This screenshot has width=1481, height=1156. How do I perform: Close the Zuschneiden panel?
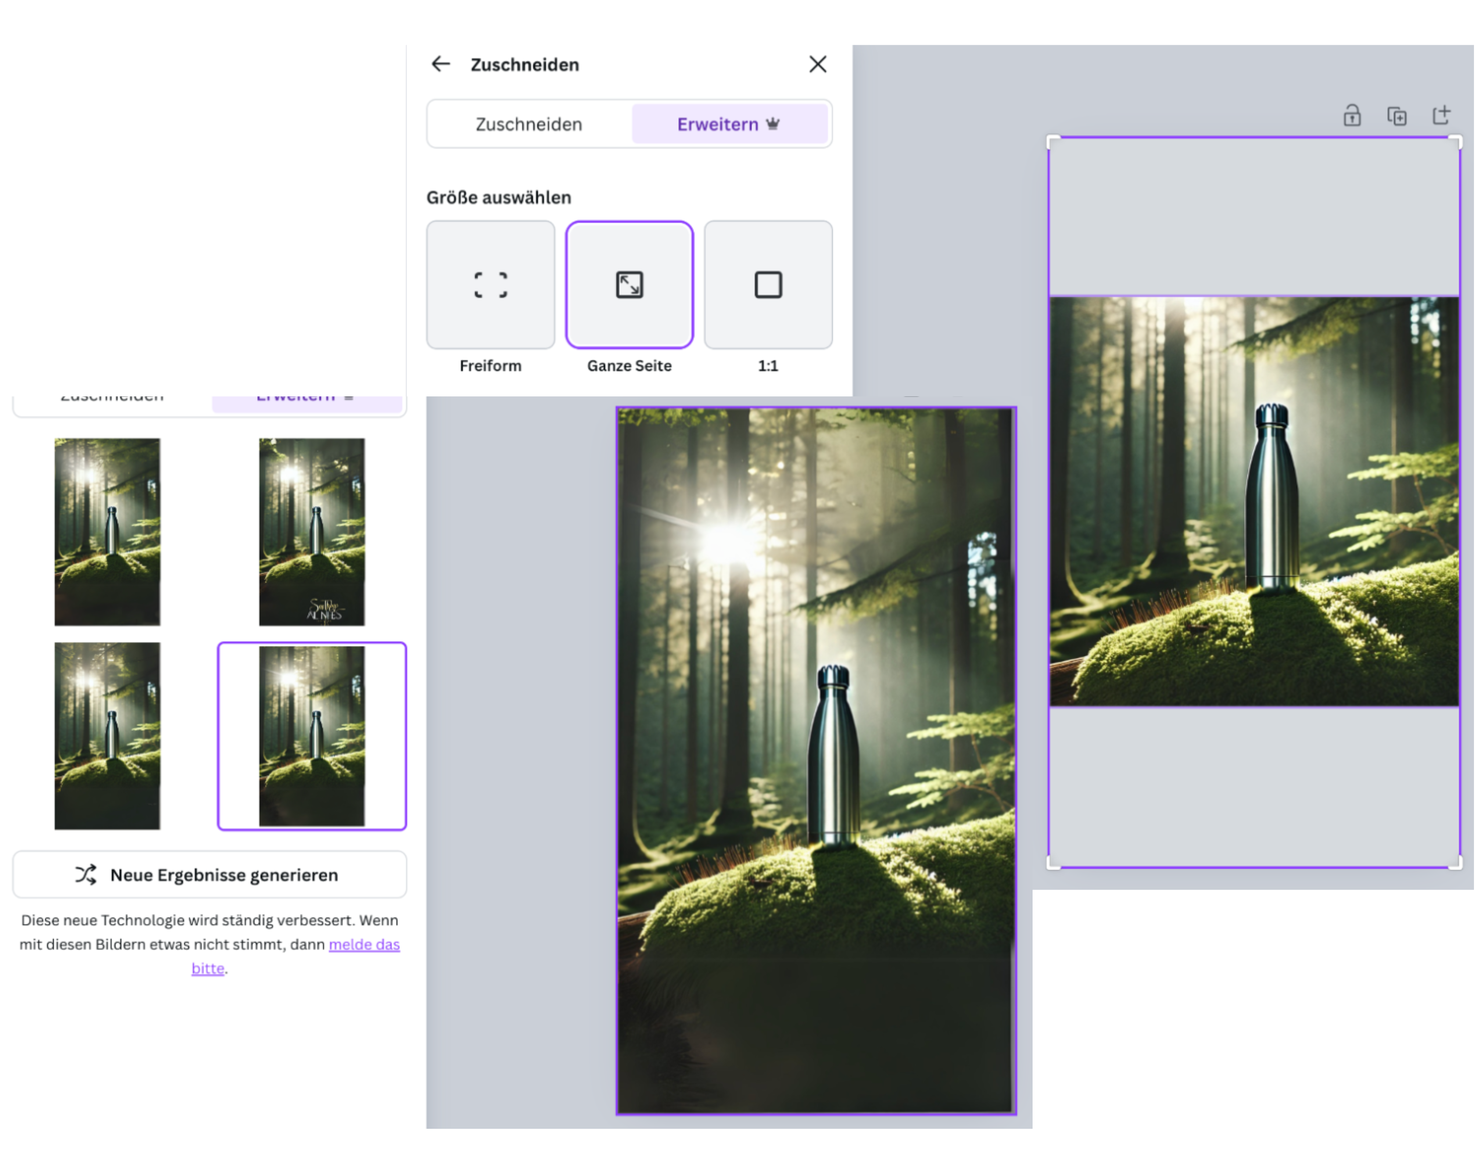[x=818, y=64]
